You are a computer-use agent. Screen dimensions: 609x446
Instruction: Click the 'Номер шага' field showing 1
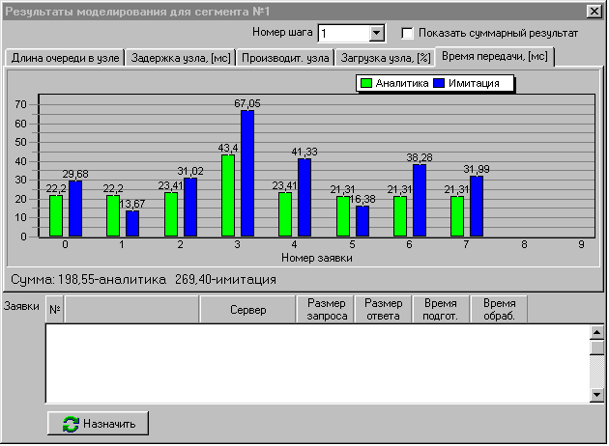pyautogui.click(x=344, y=34)
